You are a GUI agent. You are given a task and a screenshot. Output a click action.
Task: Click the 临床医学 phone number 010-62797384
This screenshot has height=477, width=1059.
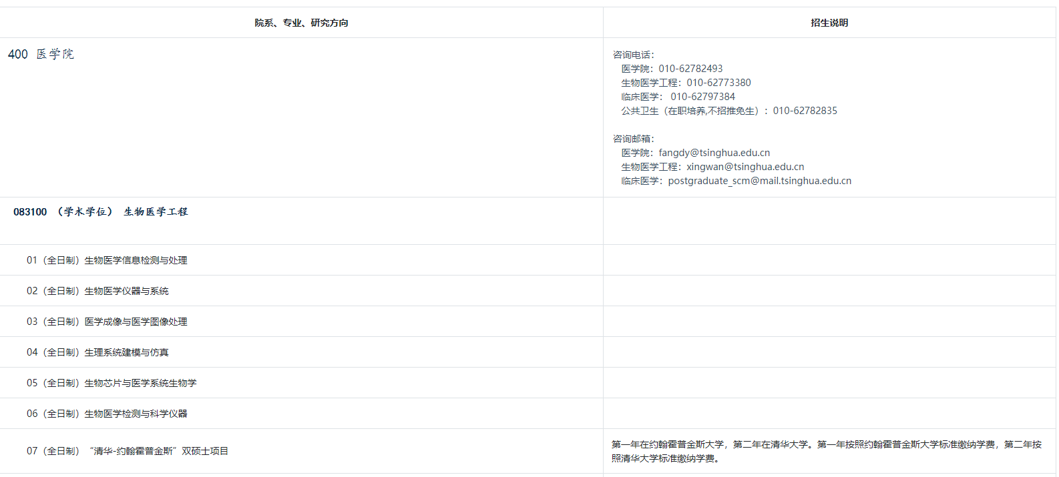(702, 97)
